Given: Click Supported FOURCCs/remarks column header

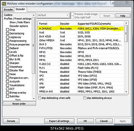Looking at the screenshot, I should click(x=100, y=24).
